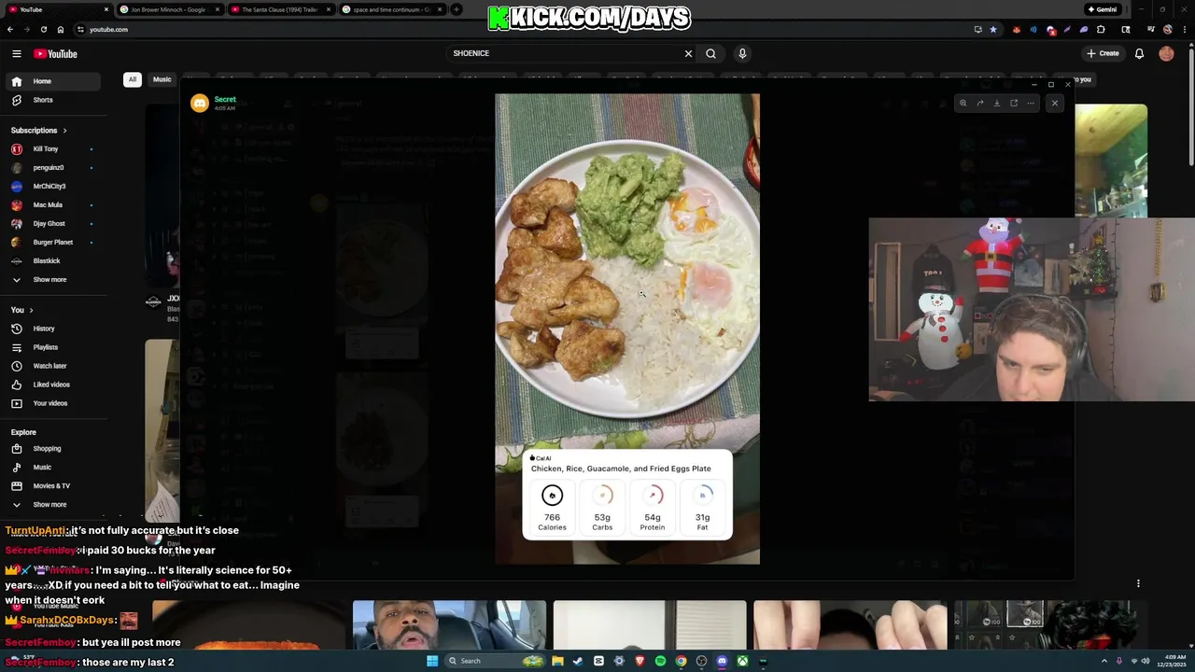Switch to the Jon Brower Minnoch Google tab
Image resolution: width=1195 pixels, height=672 pixels.
click(x=168, y=9)
